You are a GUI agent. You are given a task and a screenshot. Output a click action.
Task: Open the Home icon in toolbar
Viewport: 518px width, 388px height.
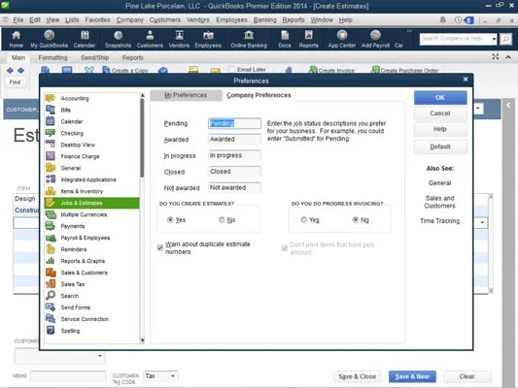pos(16,39)
